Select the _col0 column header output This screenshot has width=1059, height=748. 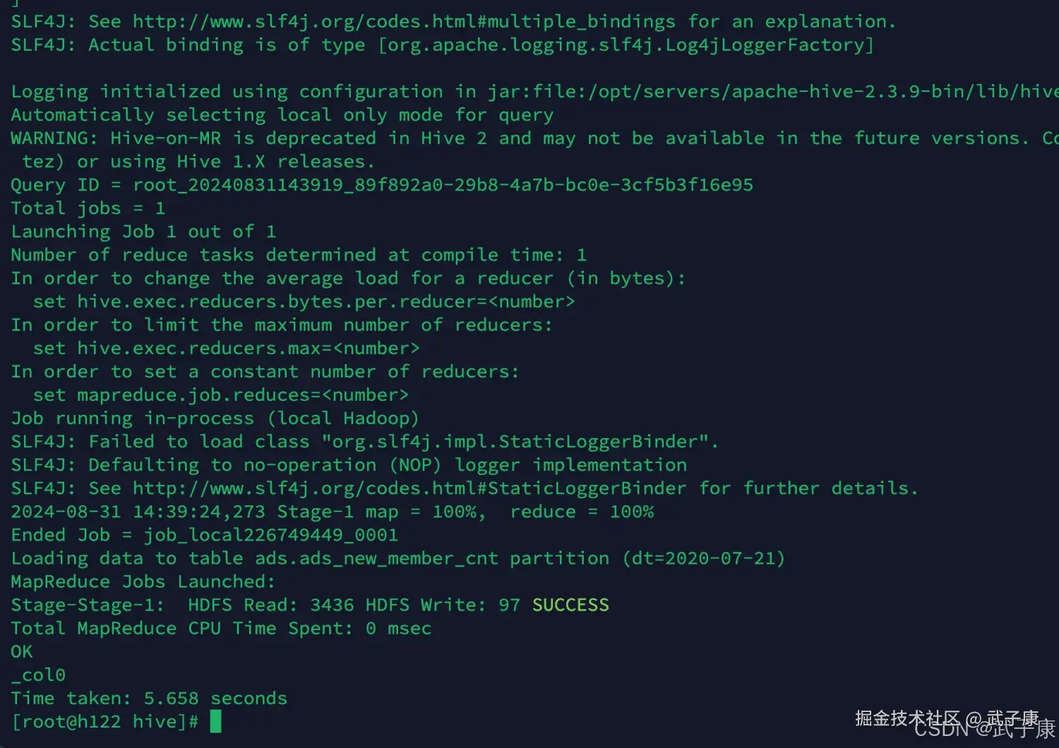click(38, 675)
